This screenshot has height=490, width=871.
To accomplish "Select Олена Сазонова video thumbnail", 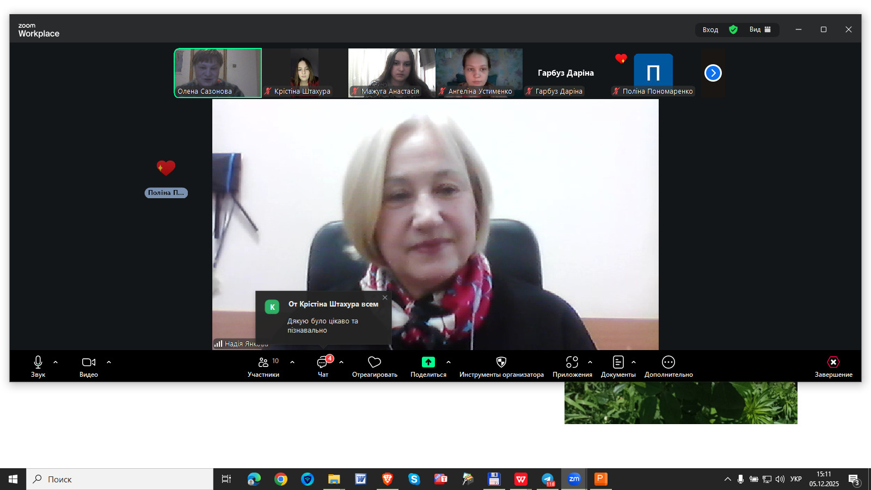I will (x=218, y=72).
